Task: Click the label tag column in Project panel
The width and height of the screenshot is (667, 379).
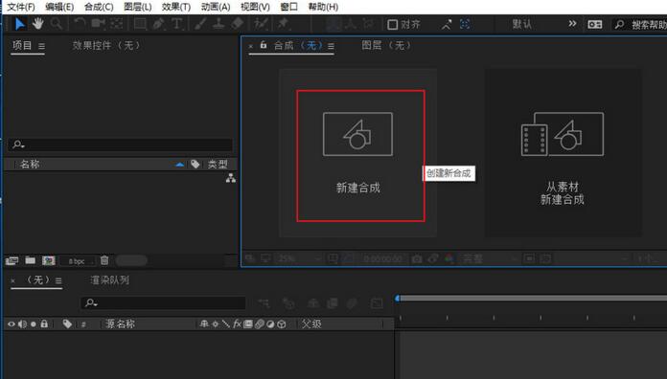Action: [x=195, y=164]
